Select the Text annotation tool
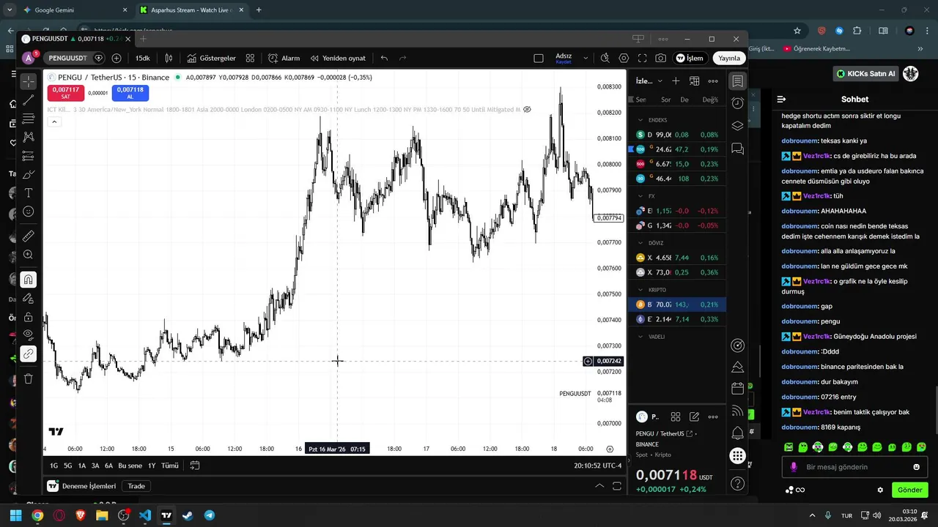Viewport: 938px width, 527px height. point(28,193)
